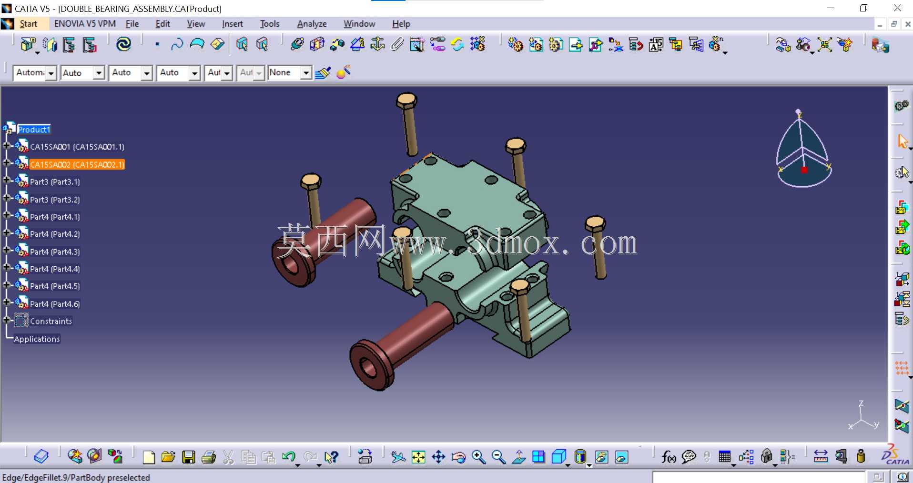Viewport: 913px width, 483px height.
Task: Open the Tools menu
Action: point(269,24)
